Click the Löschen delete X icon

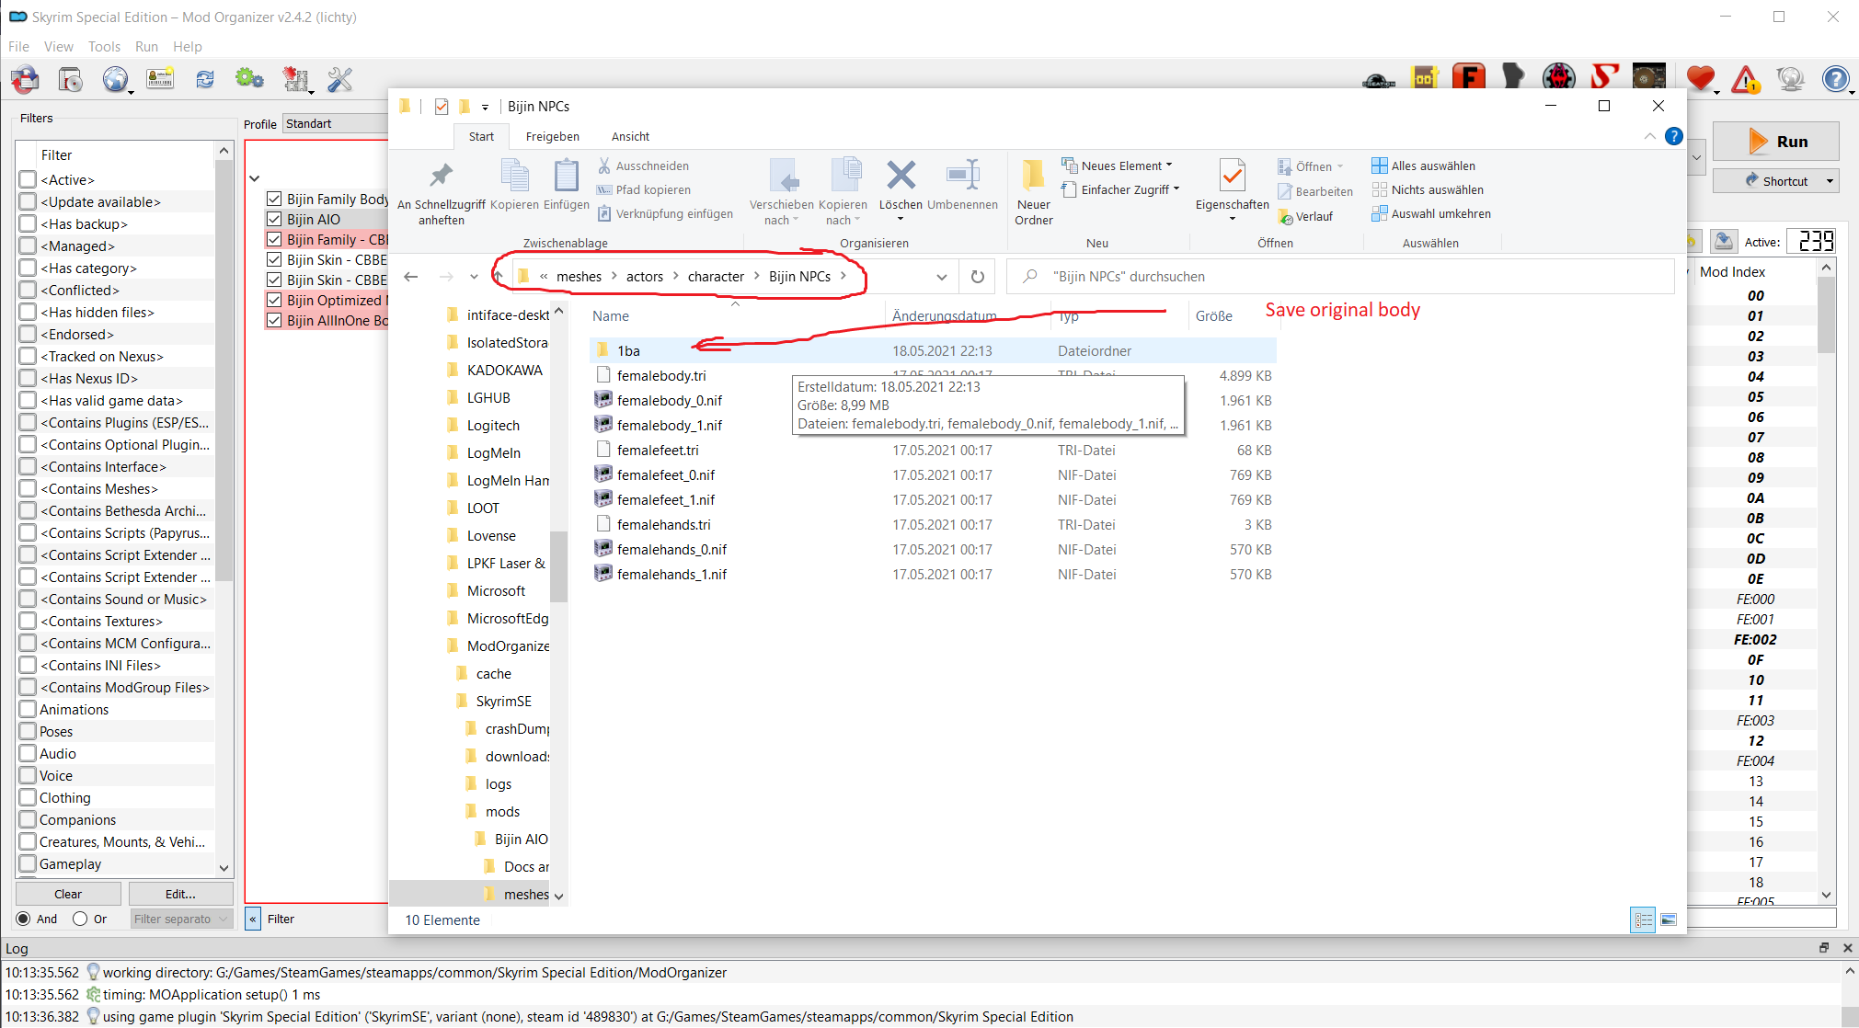[x=901, y=175]
